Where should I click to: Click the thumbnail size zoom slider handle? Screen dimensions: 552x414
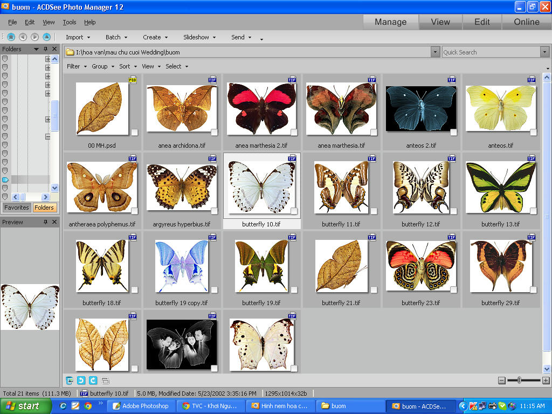click(519, 380)
